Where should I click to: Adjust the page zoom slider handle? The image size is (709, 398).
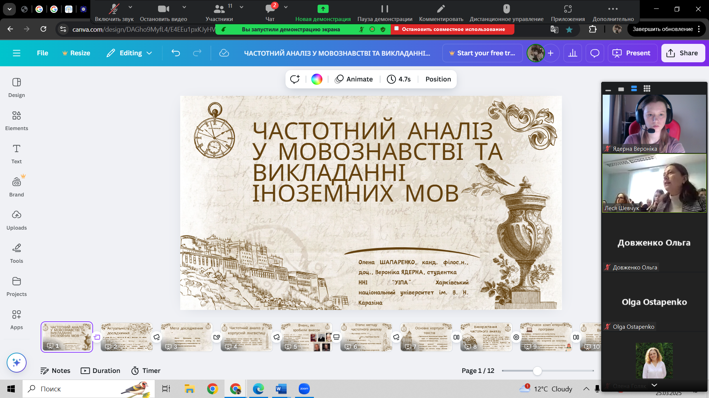point(537,371)
